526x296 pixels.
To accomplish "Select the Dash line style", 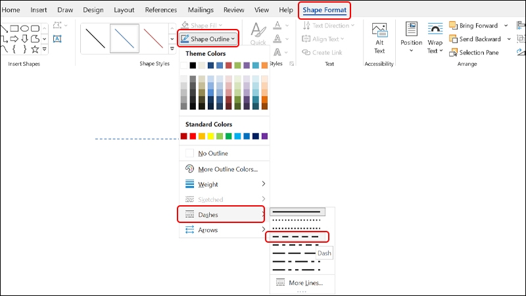I will 297,237.
